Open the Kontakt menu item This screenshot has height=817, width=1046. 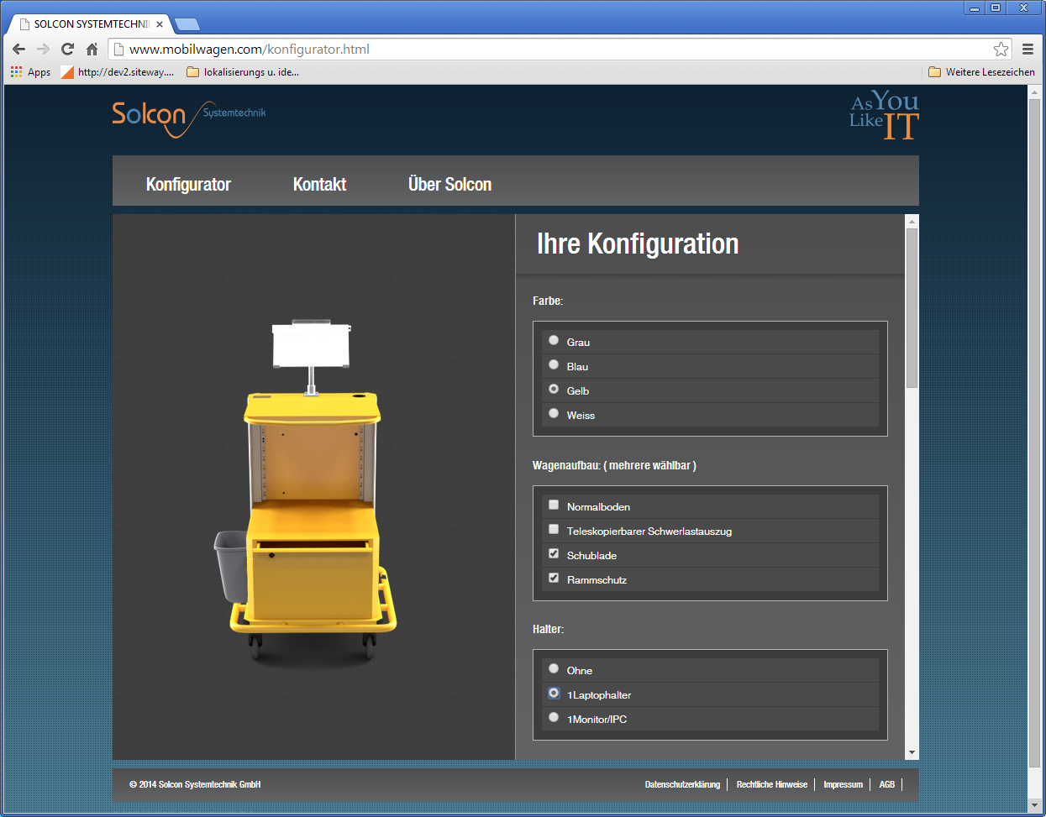tap(319, 185)
